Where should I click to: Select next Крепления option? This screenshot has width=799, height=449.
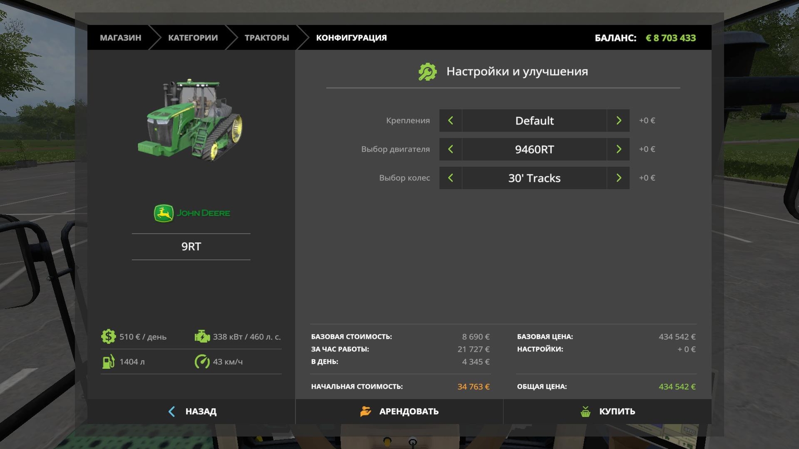pos(618,121)
